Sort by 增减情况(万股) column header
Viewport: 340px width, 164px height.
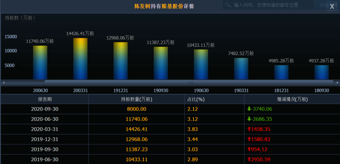coord(292,99)
